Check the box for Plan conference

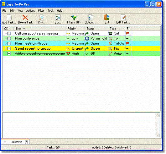coord(9,38)
